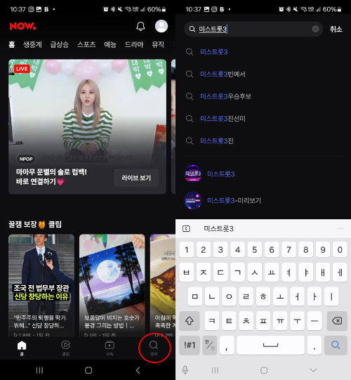Open the 보름달 호숫가 painting clip

(x=112, y=285)
